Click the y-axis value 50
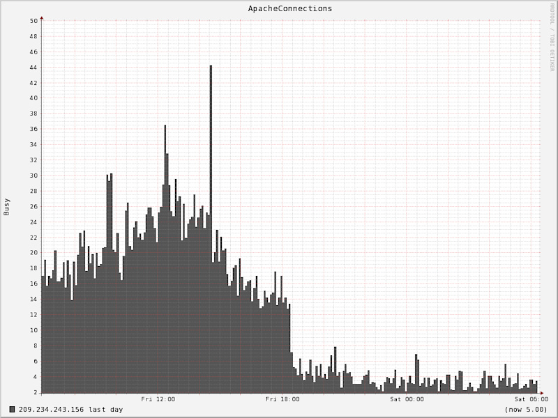 pos(33,21)
